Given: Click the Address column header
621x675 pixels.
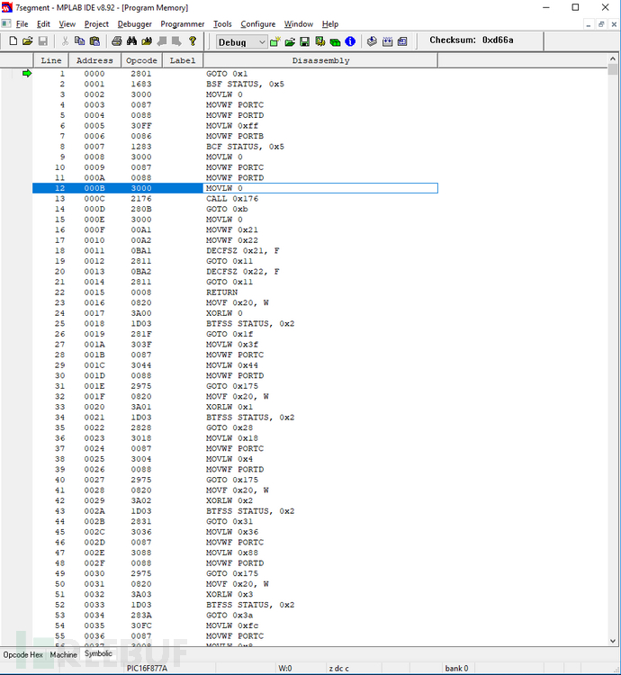Looking at the screenshot, I should click(94, 60).
